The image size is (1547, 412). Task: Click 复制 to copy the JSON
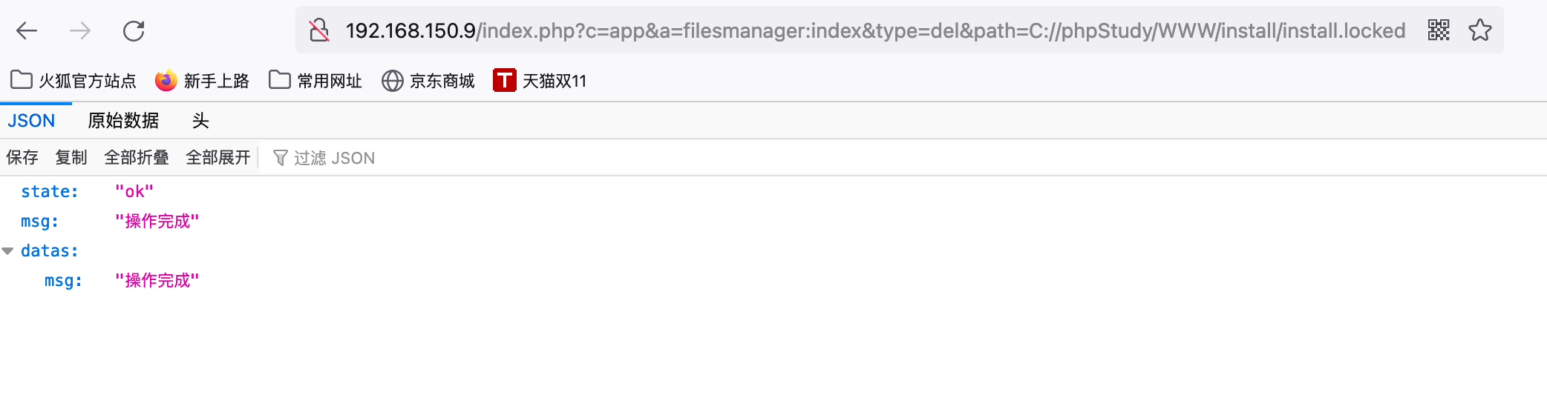(71, 157)
